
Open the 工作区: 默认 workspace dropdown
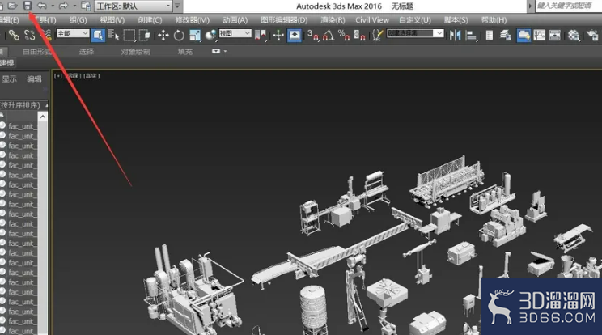(134, 6)
